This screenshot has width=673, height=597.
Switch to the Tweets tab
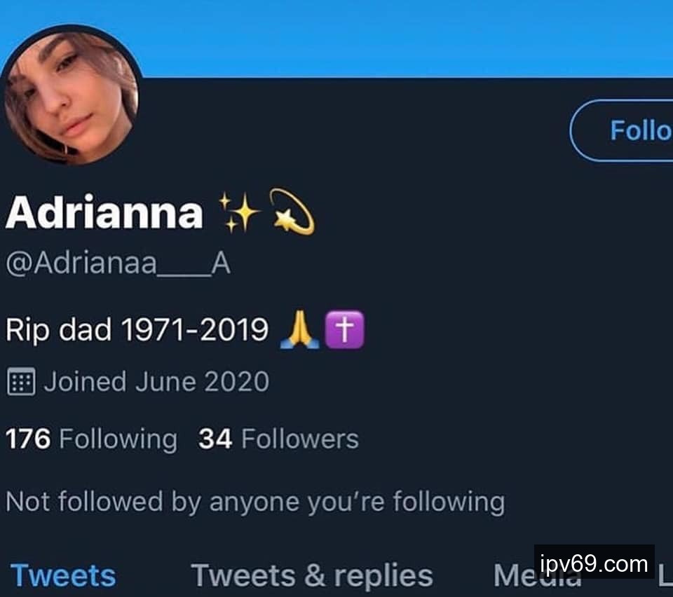pos(63,575)
